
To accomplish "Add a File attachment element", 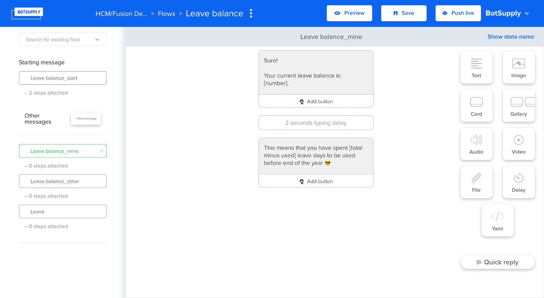I will click(476, 182).
